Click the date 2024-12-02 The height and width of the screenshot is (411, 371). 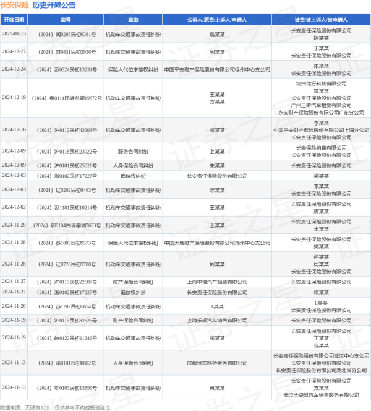click(14, 207)
